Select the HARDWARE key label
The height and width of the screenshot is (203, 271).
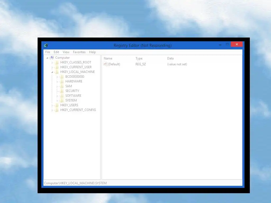tap(74, 81)
